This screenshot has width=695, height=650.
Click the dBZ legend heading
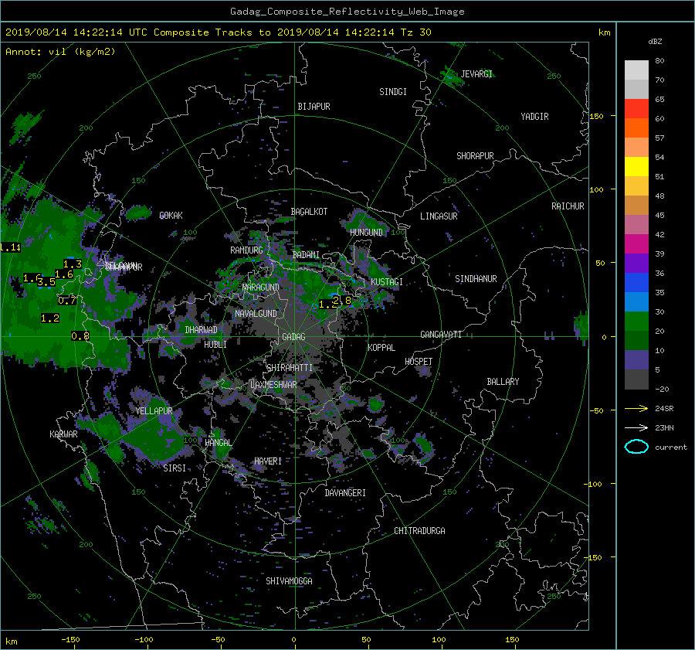pos(655,41)
